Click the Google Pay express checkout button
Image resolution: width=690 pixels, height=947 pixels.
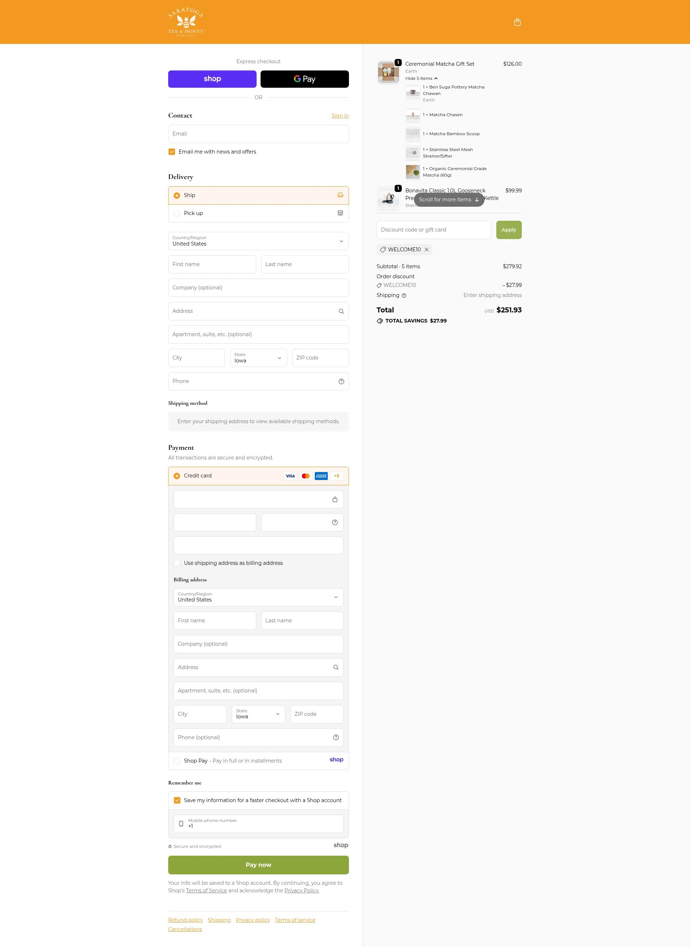[304, 78]
